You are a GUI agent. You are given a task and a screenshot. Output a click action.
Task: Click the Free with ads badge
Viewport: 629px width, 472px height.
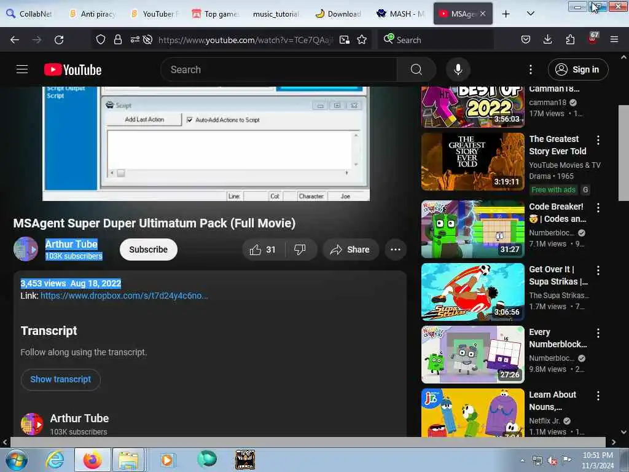click(553, 190)
